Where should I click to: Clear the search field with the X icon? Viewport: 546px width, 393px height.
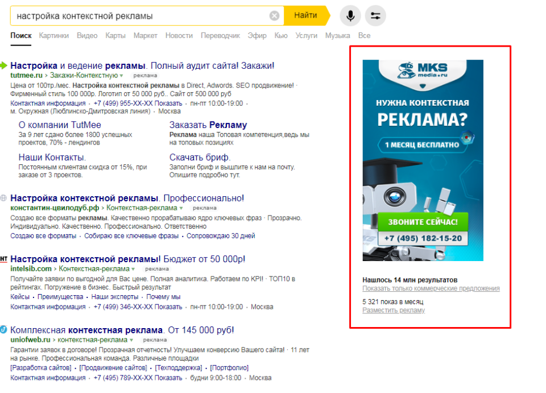[x=274, y=16]
